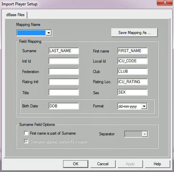Focus the empty Intl Id field

pyautogui.click(x=64, y=61)
